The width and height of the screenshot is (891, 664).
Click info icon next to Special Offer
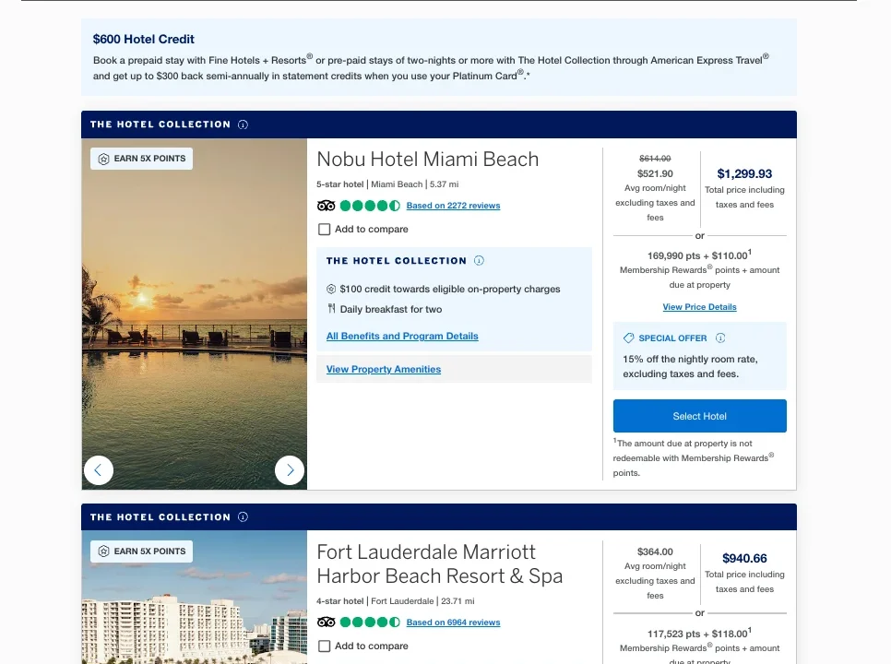tap(720, 338)
